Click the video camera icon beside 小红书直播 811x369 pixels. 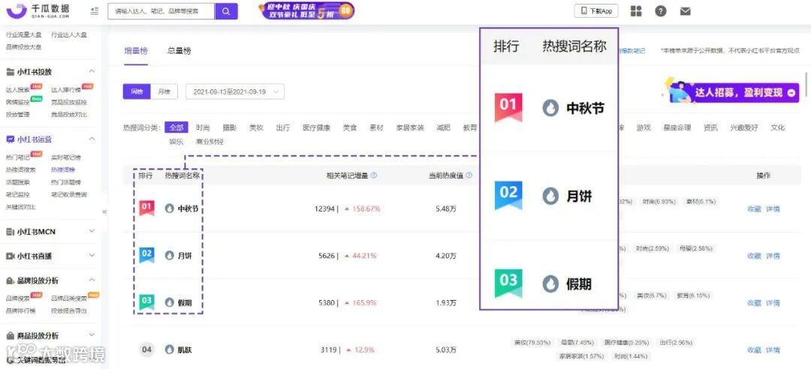tap(11, 256)
